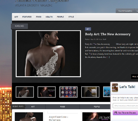Click the recent post peacock thumbnail under ART
138x121 pixels.
click(29, 117)
